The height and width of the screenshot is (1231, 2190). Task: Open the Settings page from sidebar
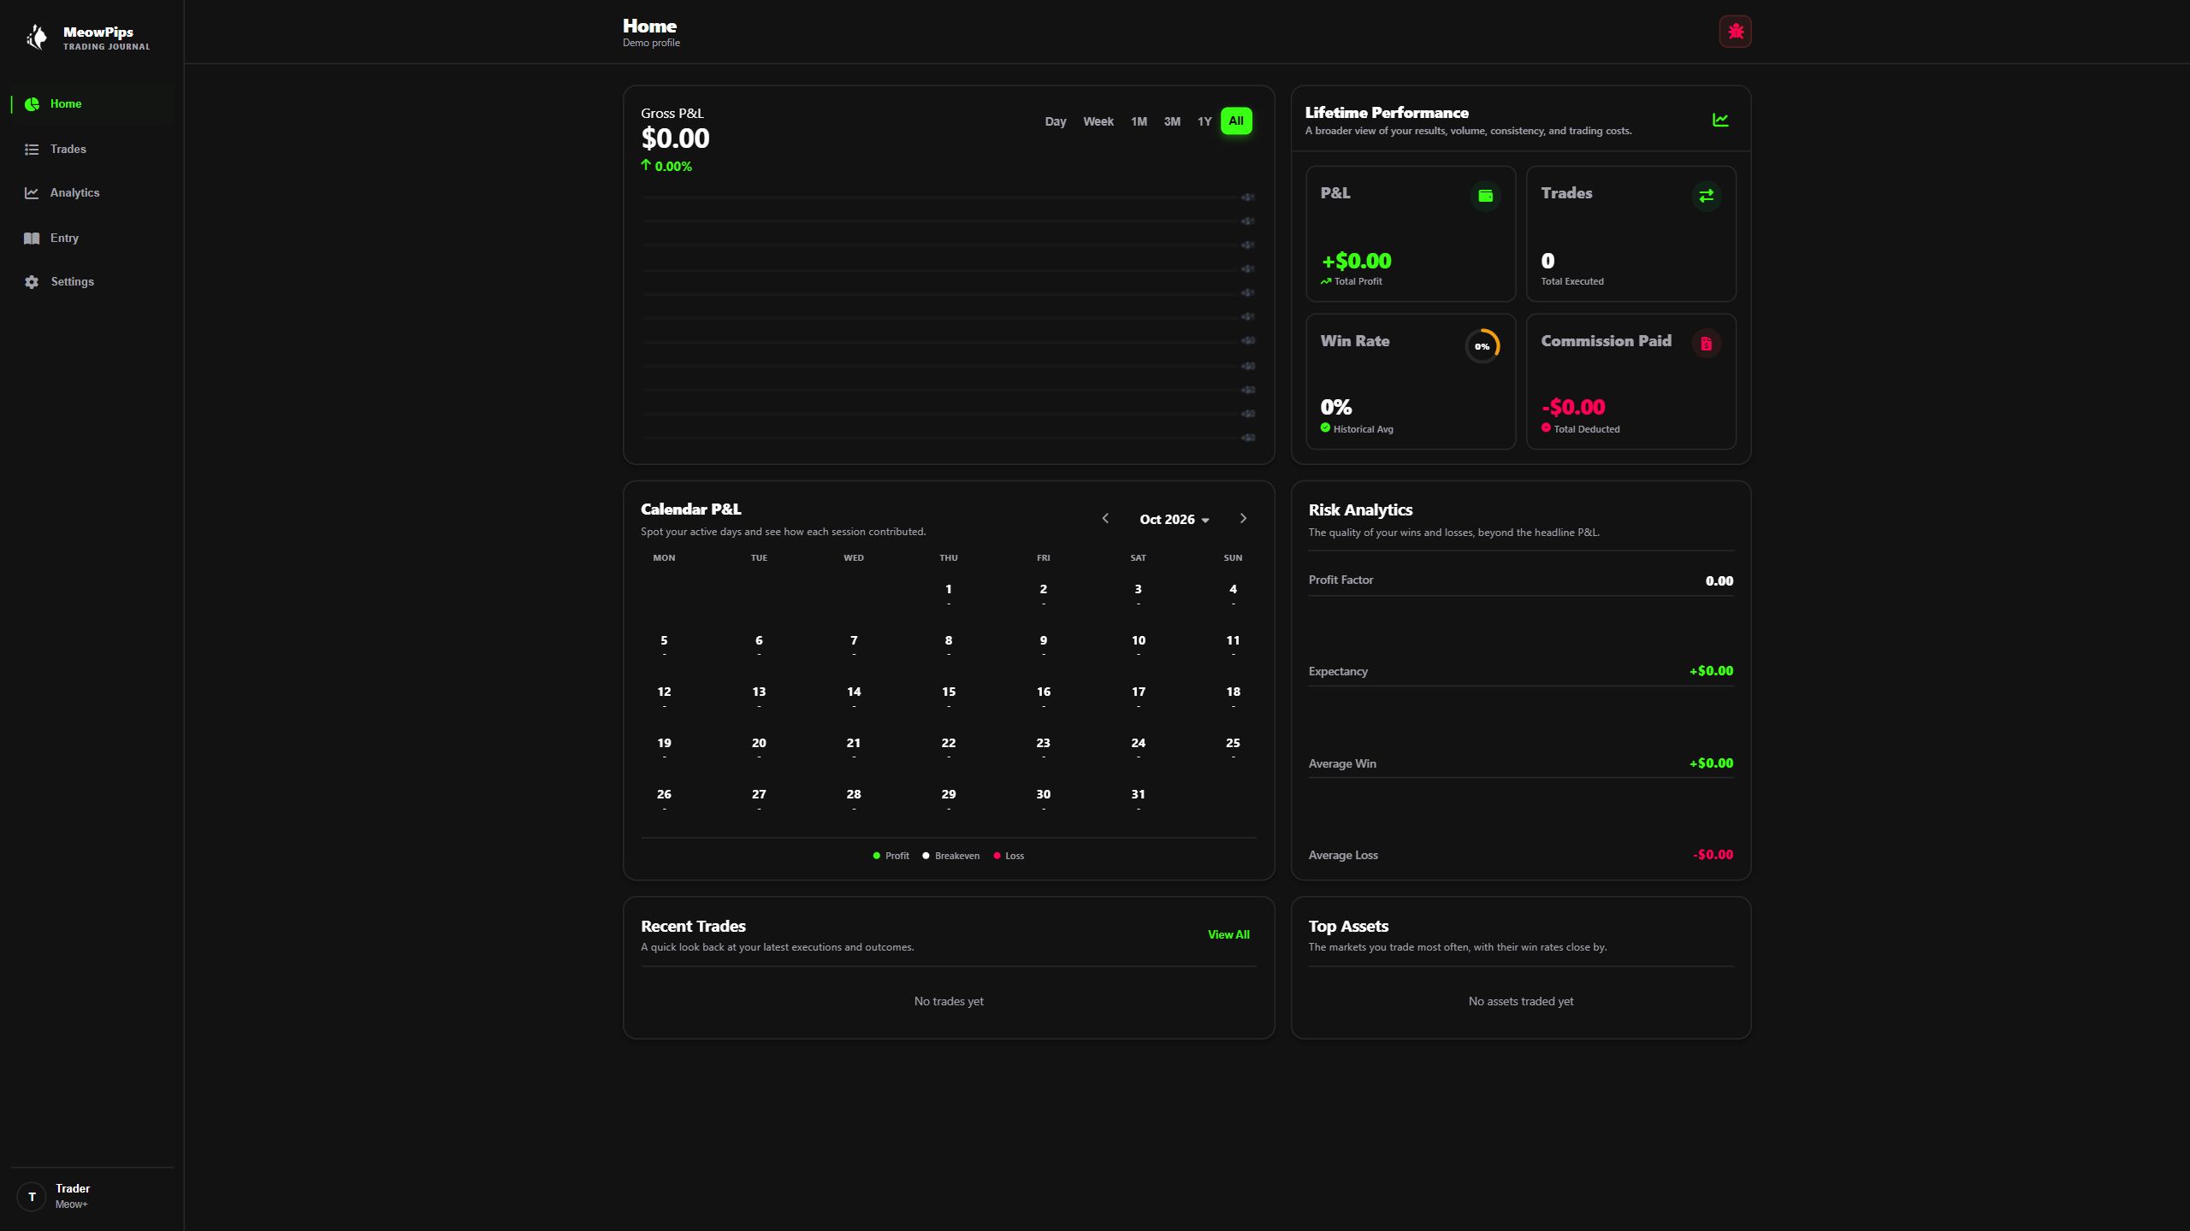[92, 282]
